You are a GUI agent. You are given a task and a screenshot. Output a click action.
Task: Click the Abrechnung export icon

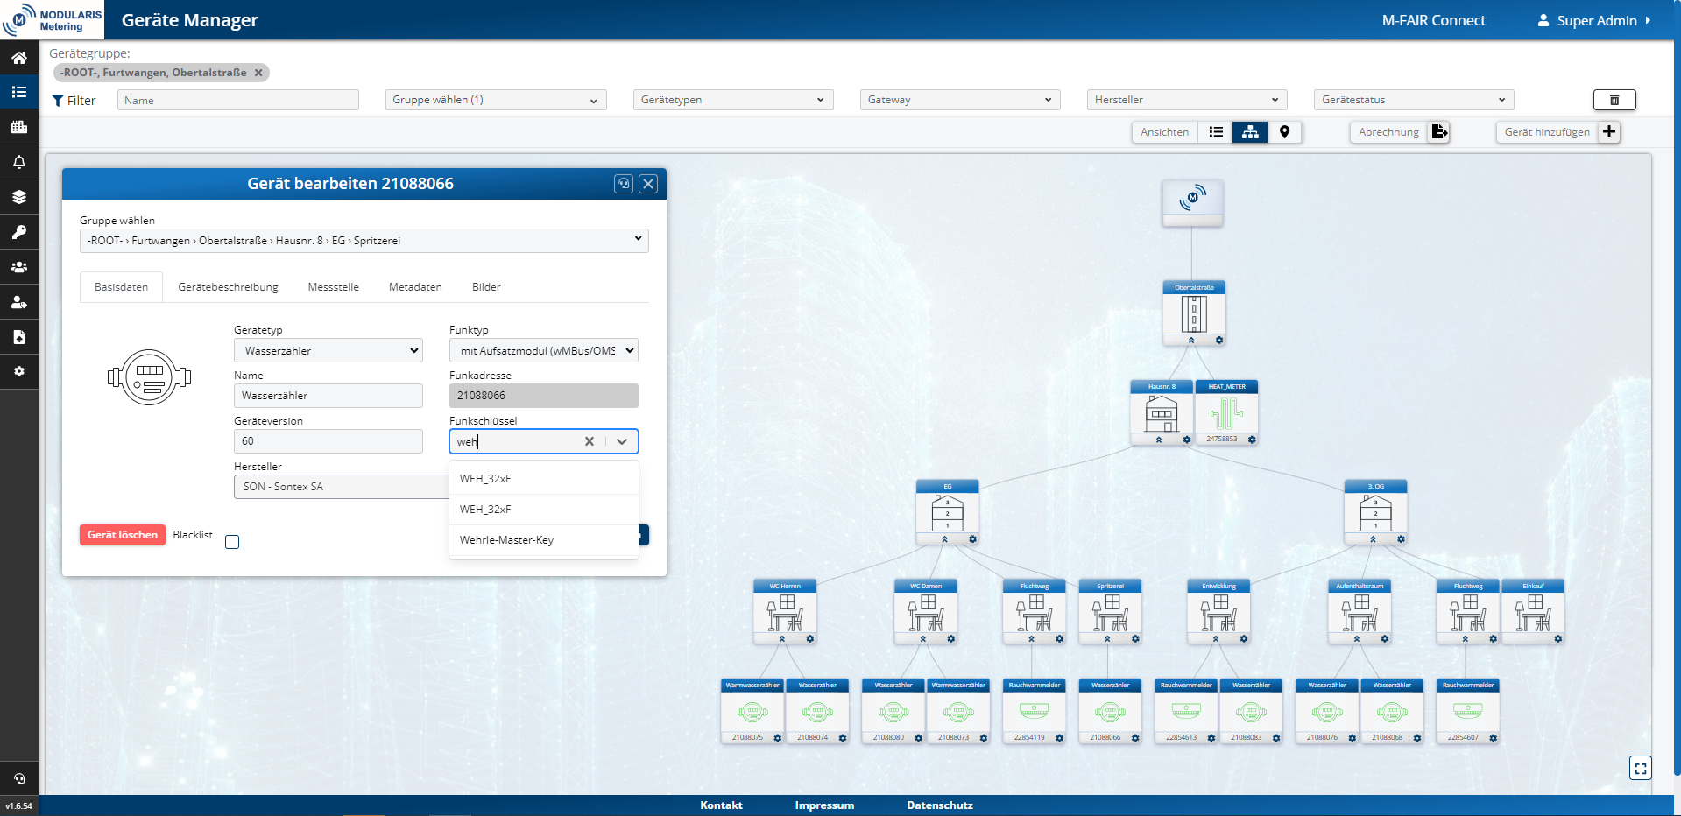click(1439, 132)
